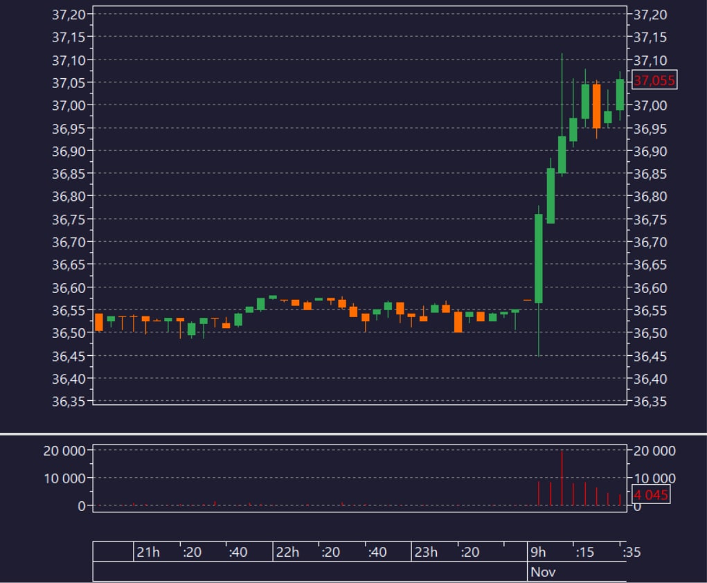Click the 21h time axis label
Image resolution: width=707 pixels, height=583 pixels.
click(148, 552)
